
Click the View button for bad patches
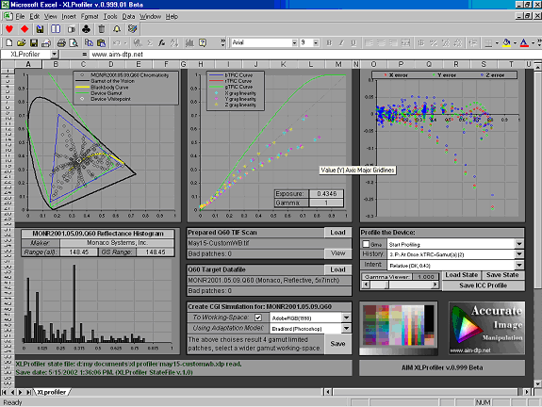337,253
